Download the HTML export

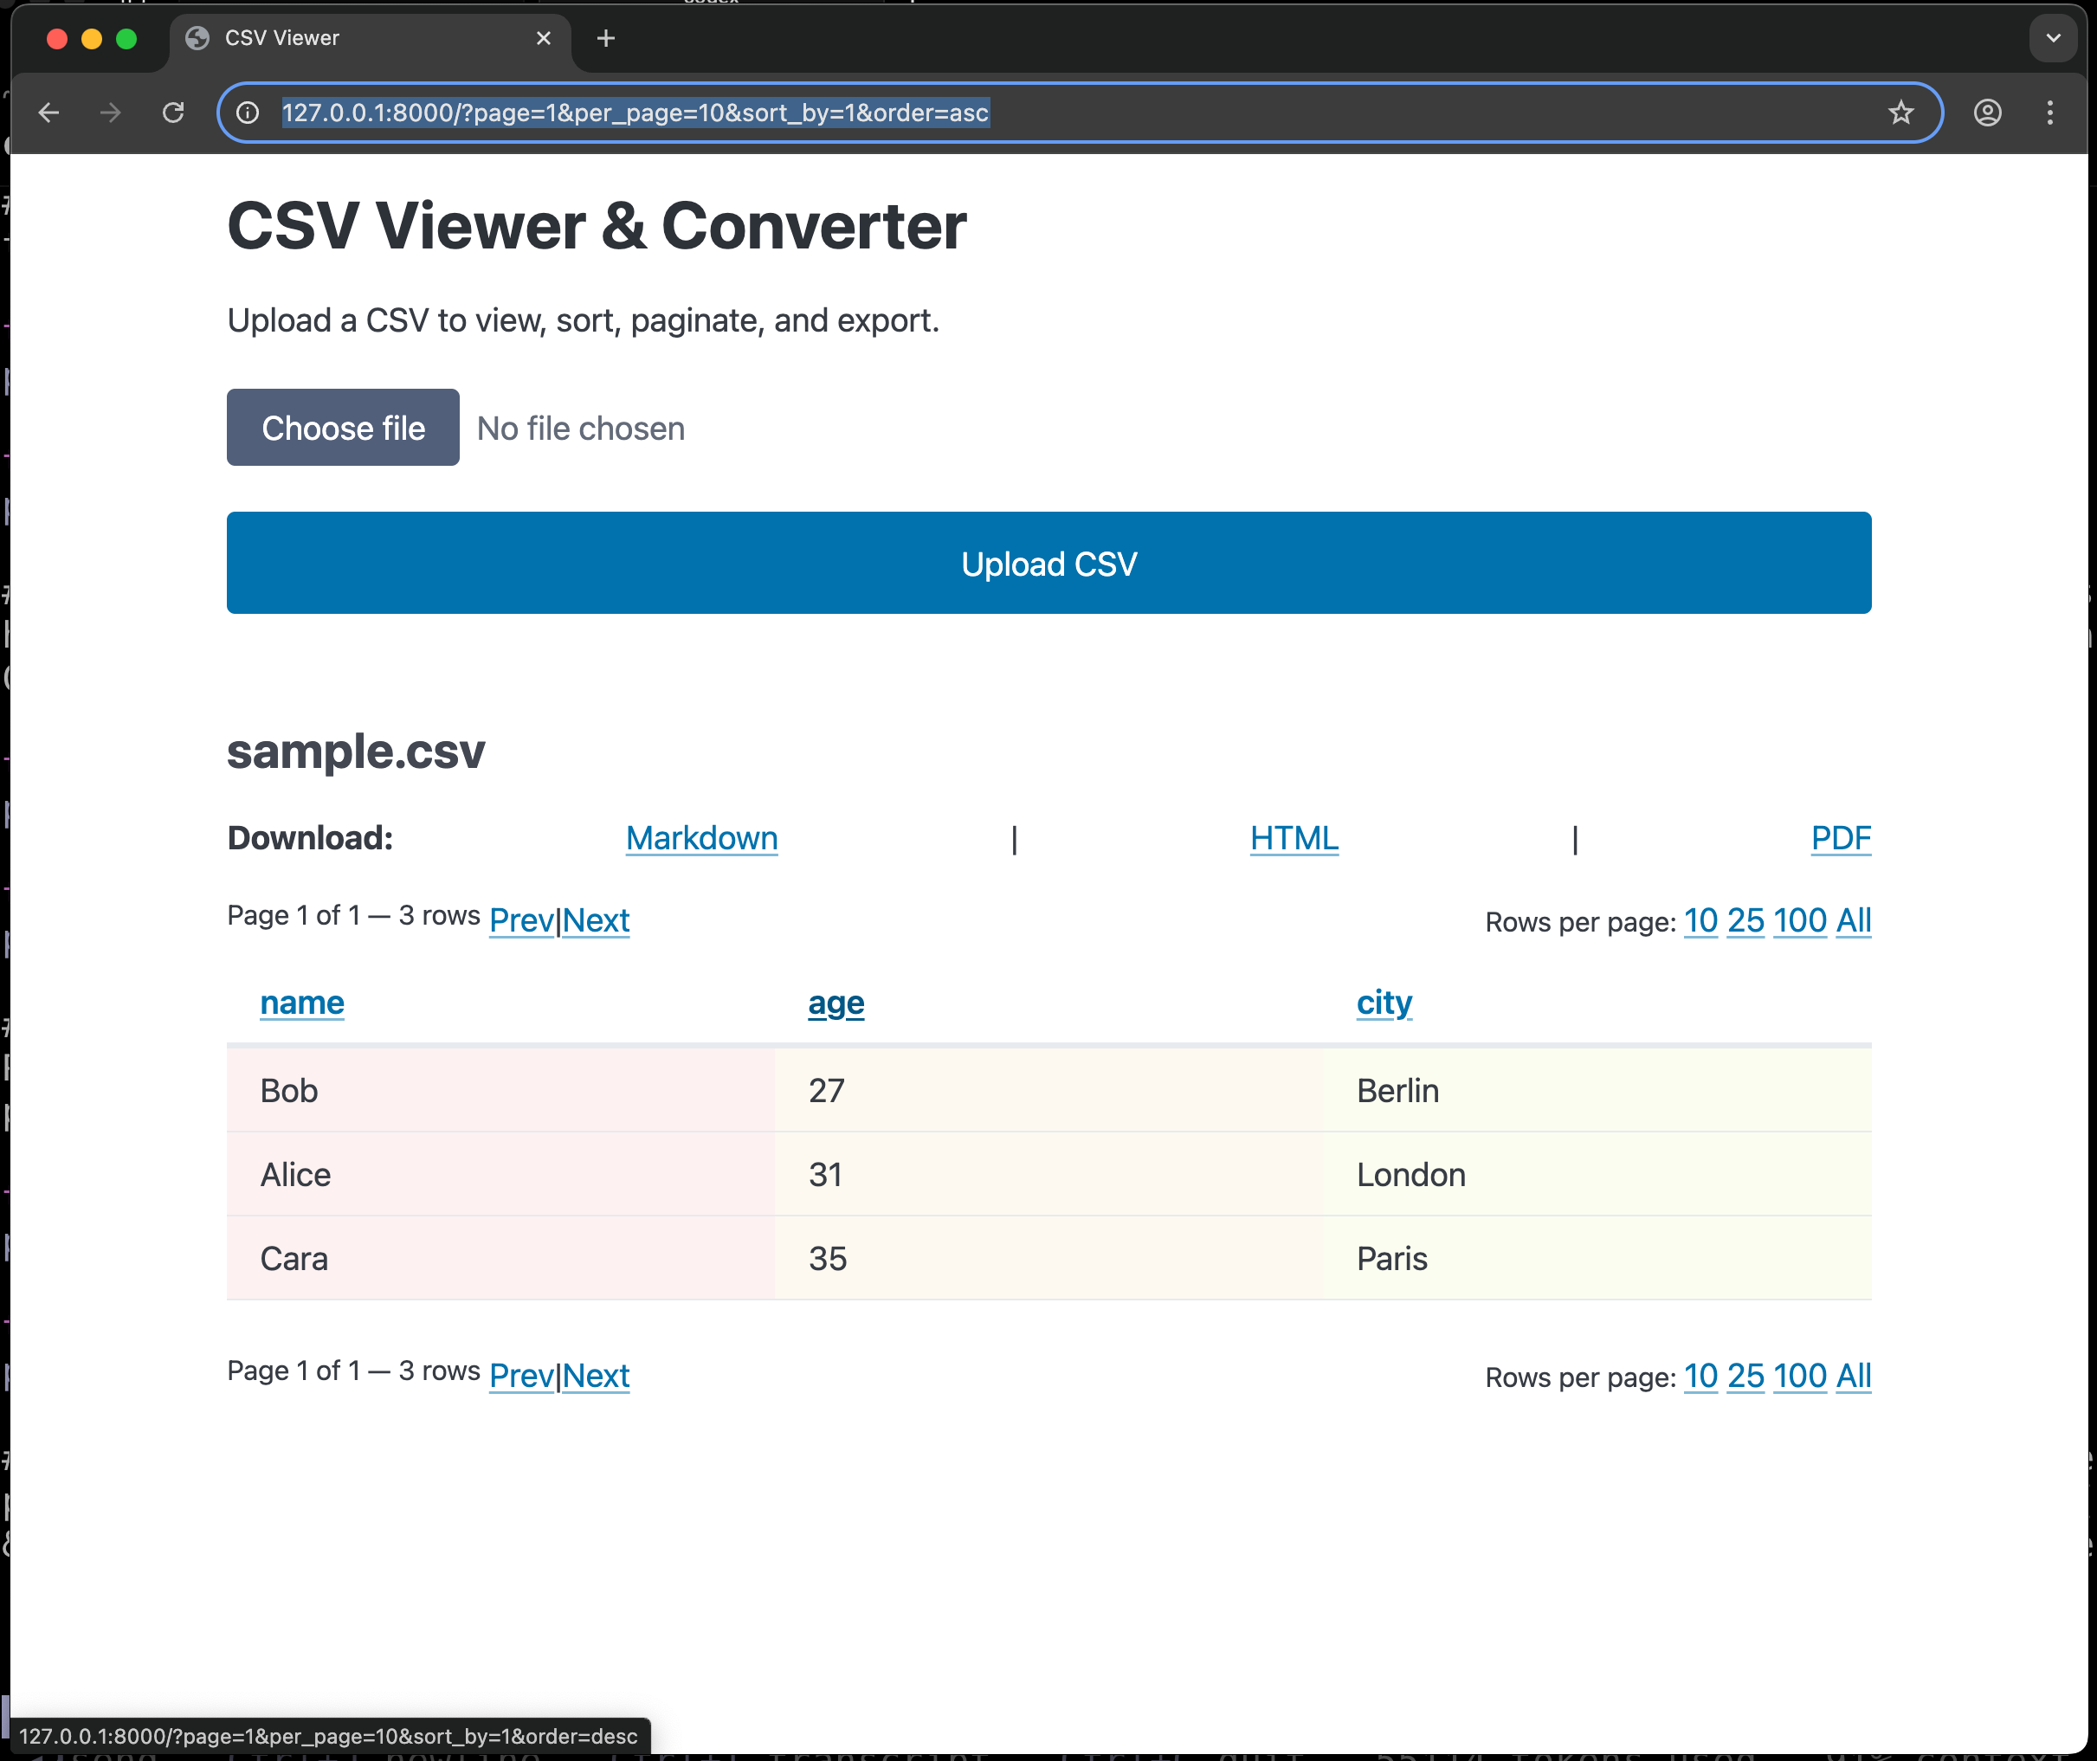click(x=1294, y=839)
